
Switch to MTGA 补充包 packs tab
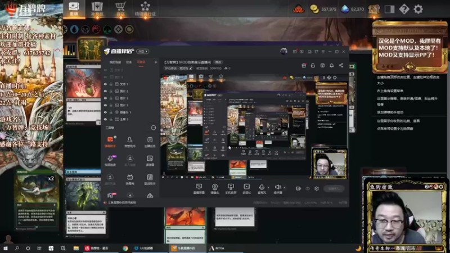tap(97, 8)
